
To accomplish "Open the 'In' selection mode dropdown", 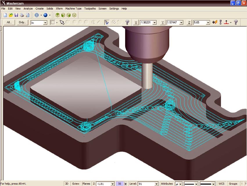I will pyautogui.click(x=45, y=23).
